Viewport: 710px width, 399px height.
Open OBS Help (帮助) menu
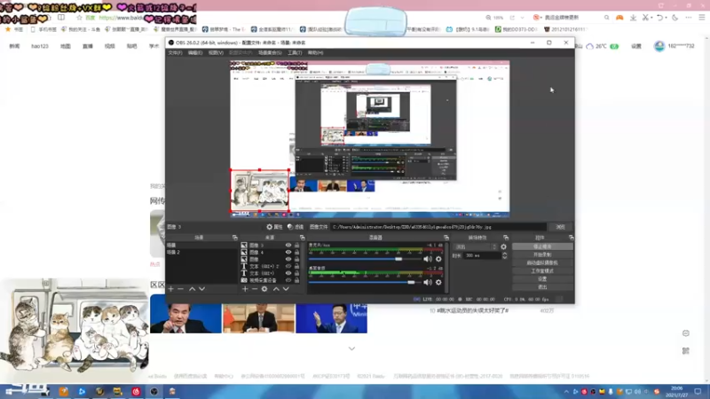click(316, 53)
